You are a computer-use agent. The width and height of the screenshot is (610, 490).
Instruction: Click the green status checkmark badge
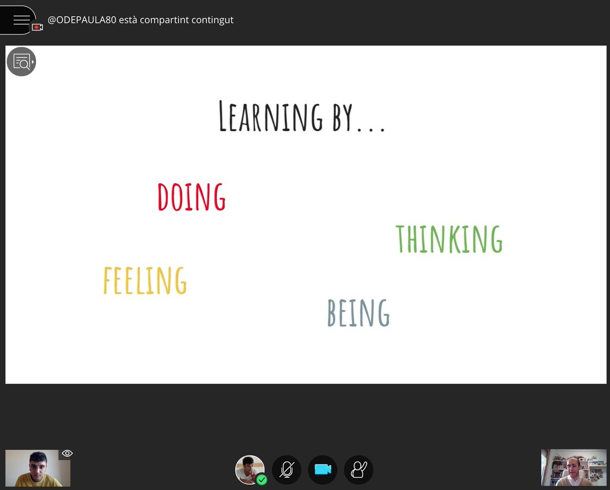tap(262, 480)
